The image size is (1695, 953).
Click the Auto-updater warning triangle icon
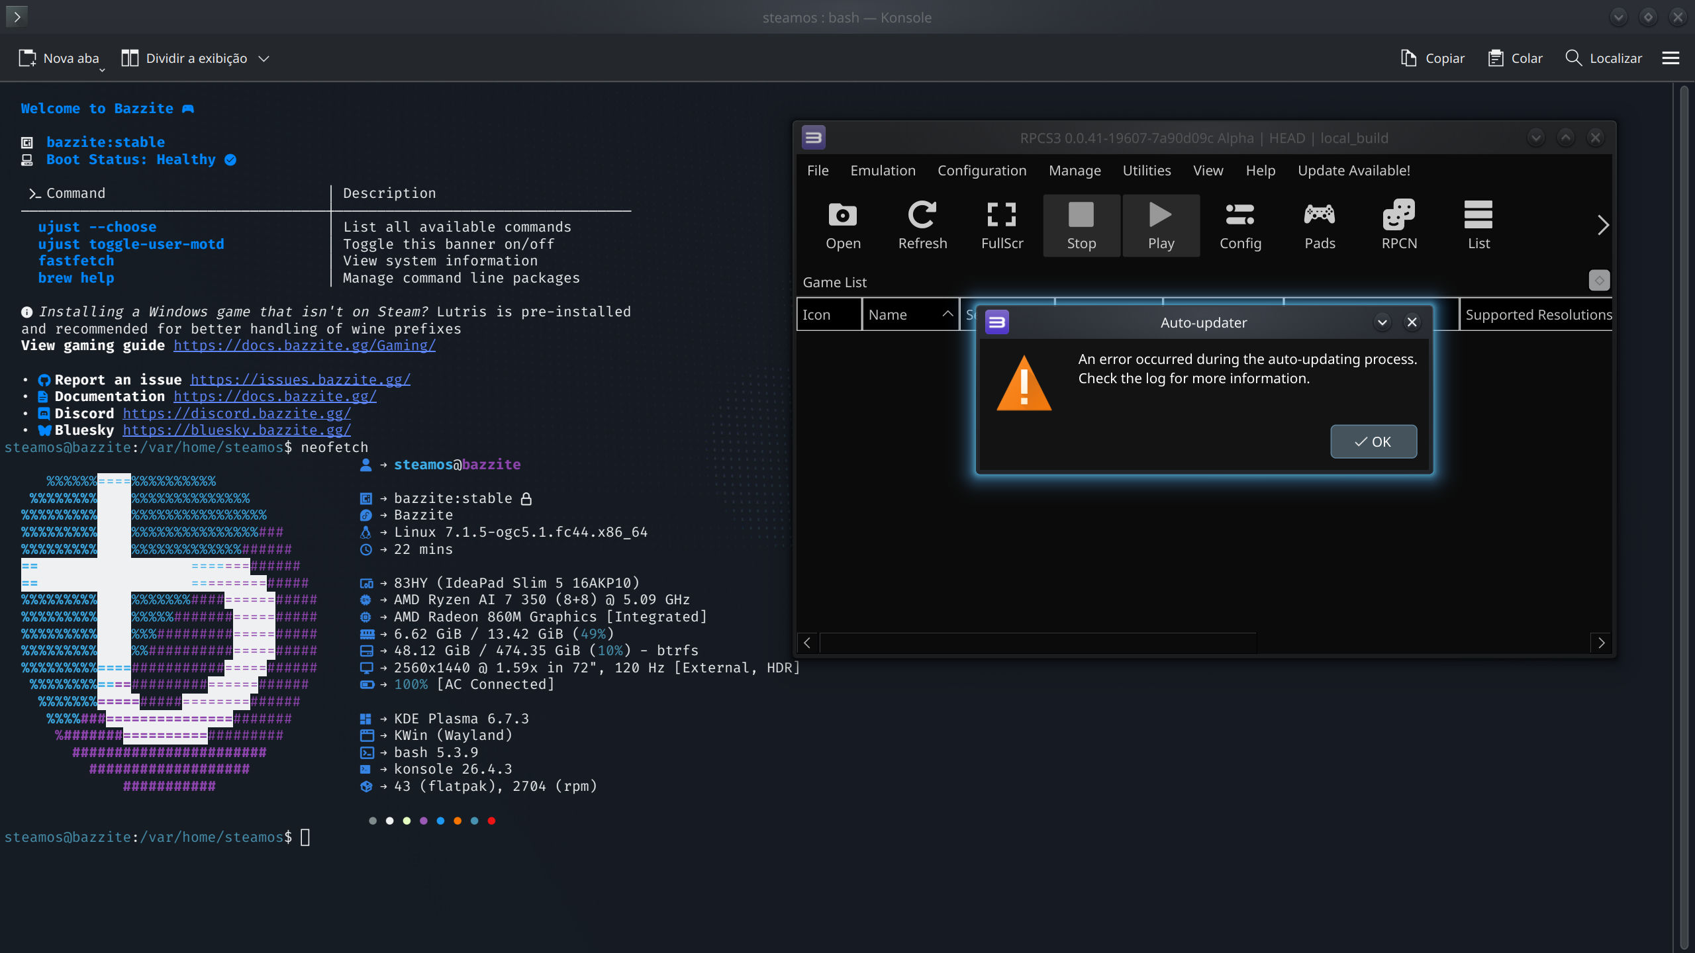1024,383
